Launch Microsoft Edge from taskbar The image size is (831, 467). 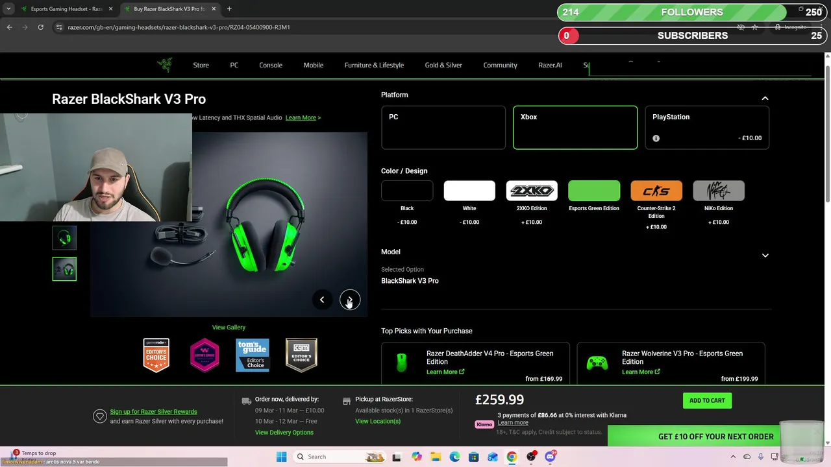click(454, 457)
